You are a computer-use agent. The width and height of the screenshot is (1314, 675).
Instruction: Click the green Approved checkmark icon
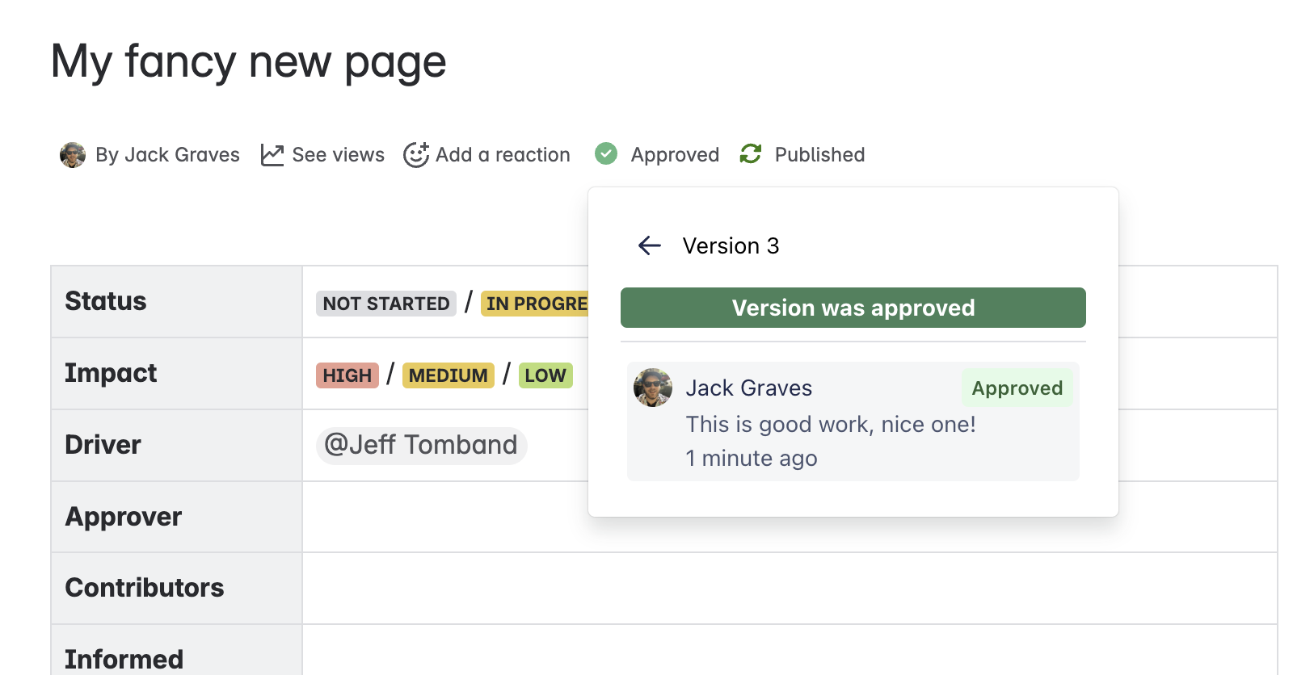605,153
